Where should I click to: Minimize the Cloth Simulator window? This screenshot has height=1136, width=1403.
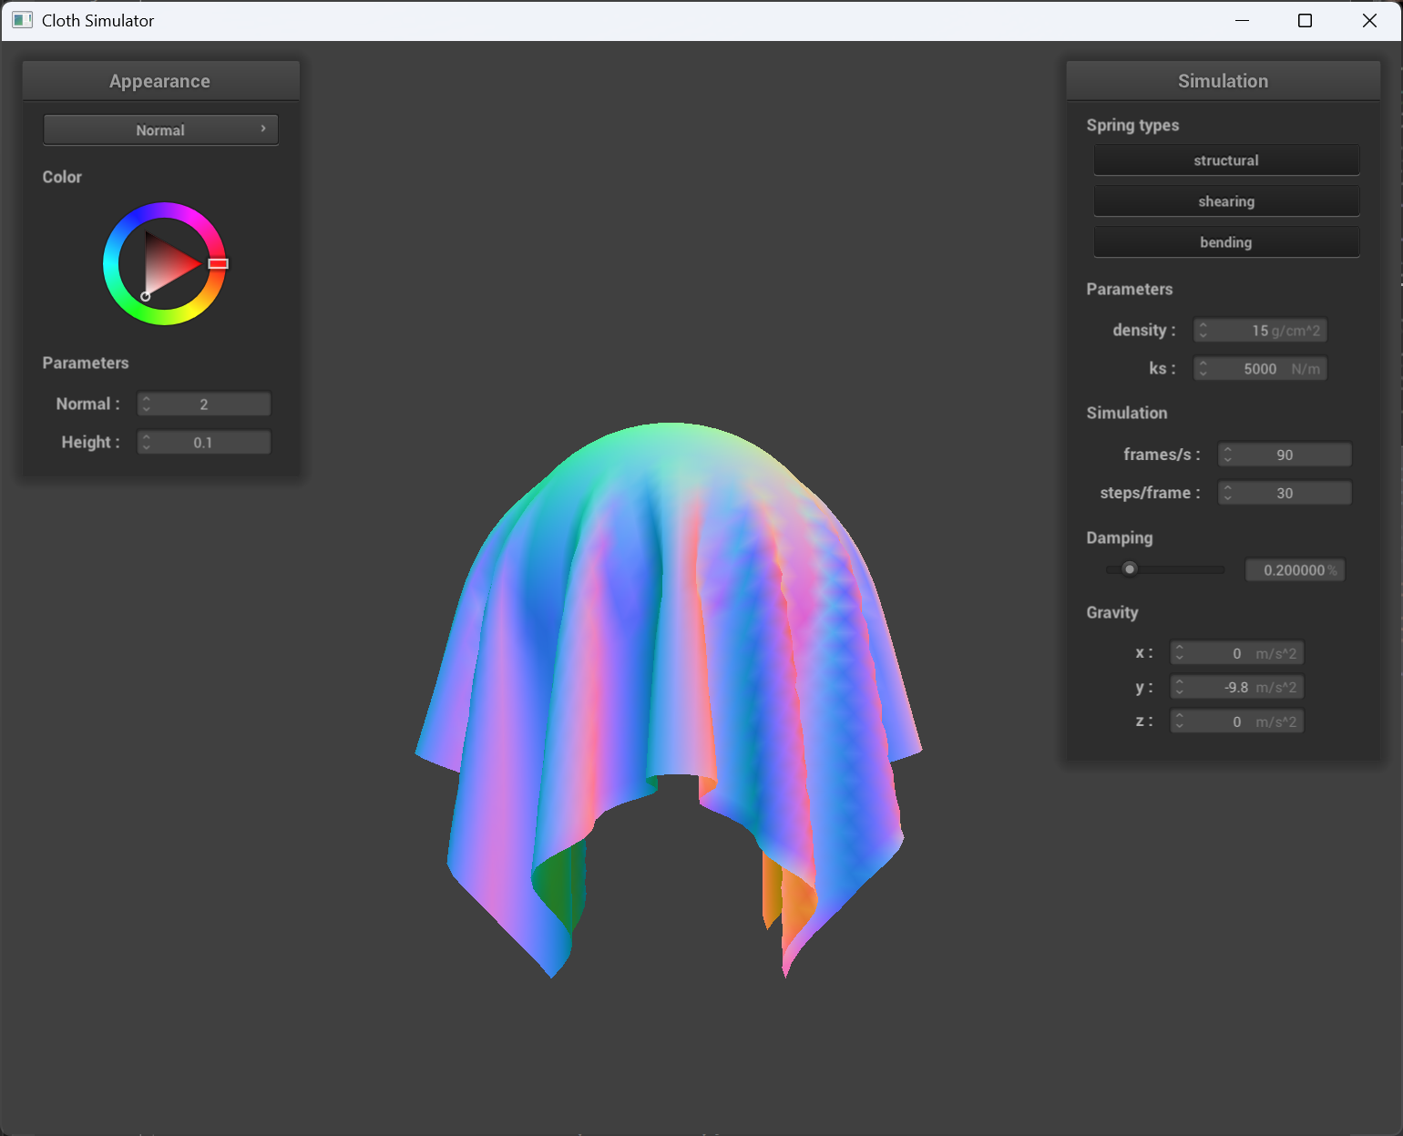(1242, 20)
